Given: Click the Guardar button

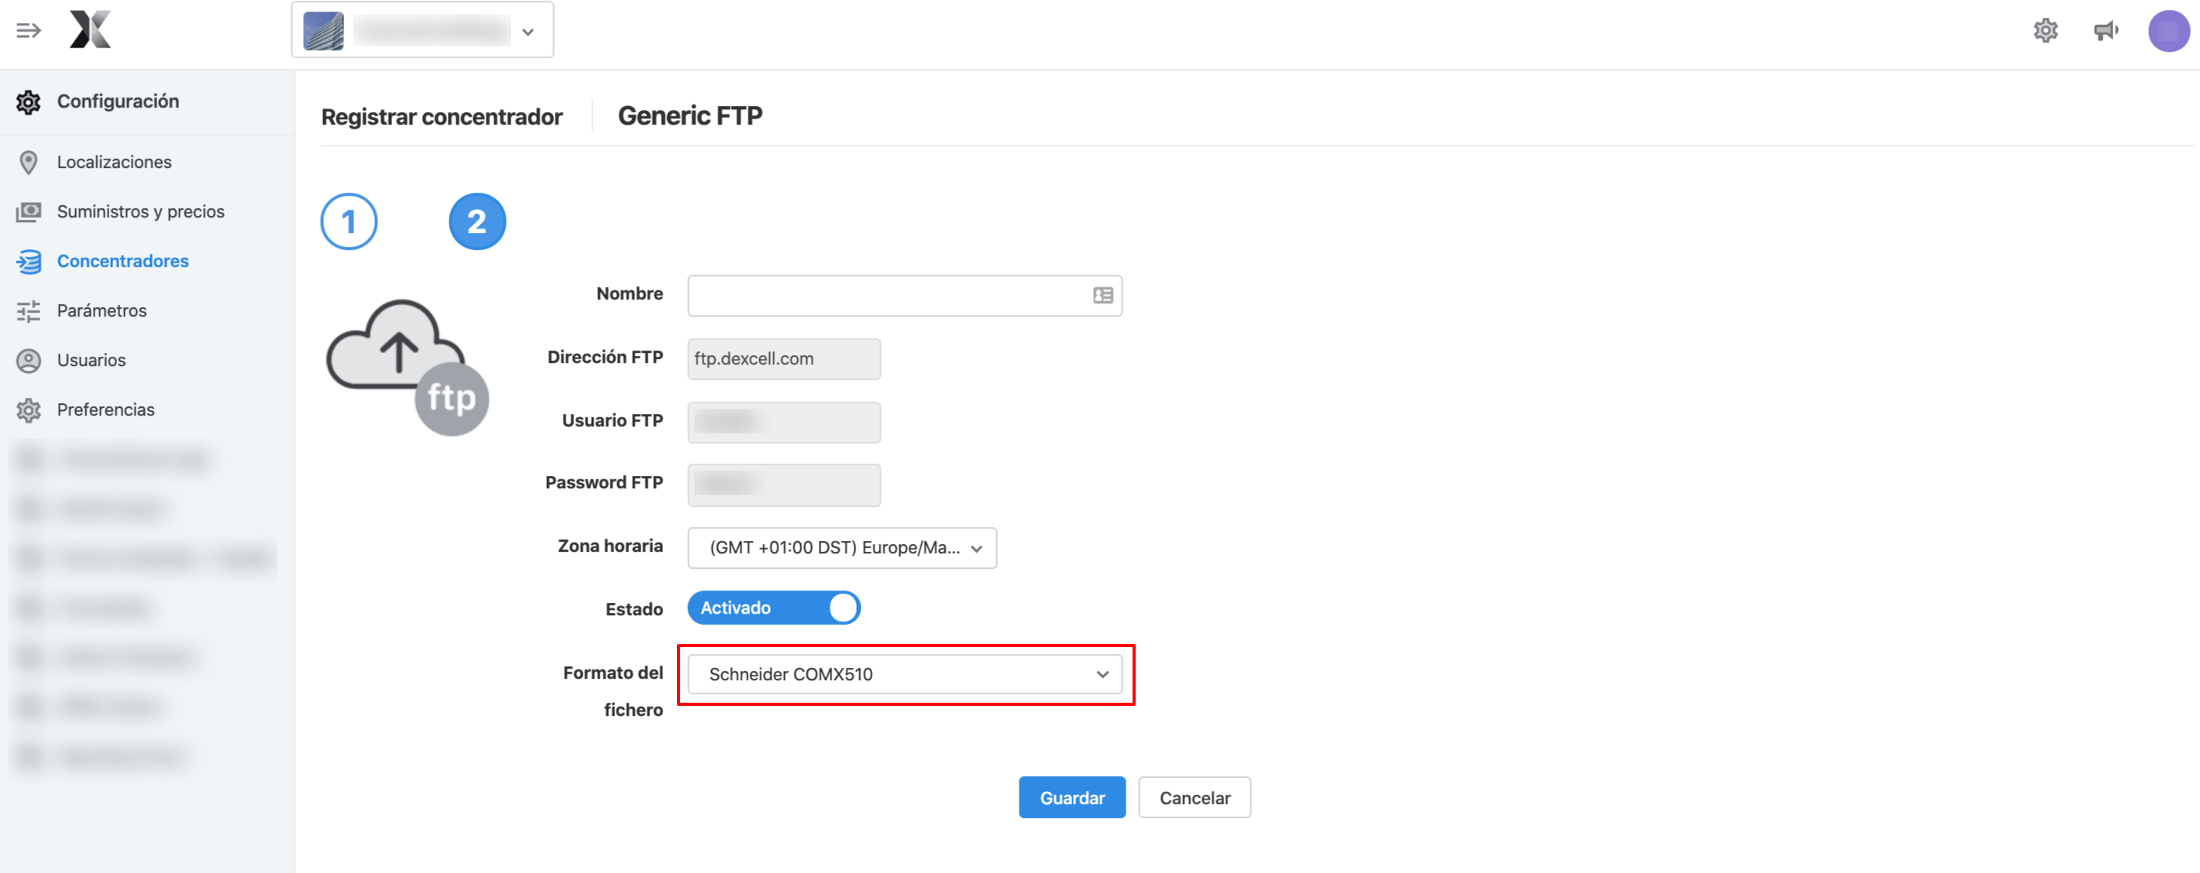Looking at the screenshot, I should 1072,797.
